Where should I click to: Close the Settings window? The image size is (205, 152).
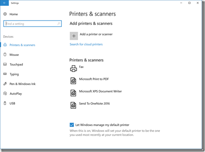point(198,3)
